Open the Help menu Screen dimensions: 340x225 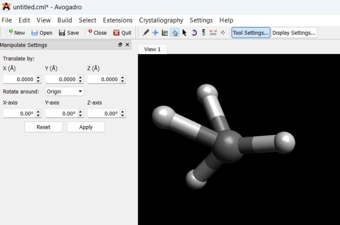(x=226, y=20)
